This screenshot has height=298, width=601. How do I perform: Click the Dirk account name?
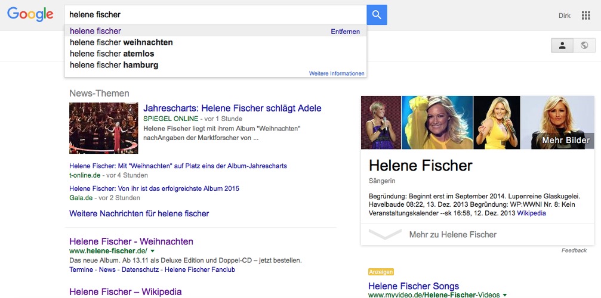pyautogui.click(x=564, y=15)
